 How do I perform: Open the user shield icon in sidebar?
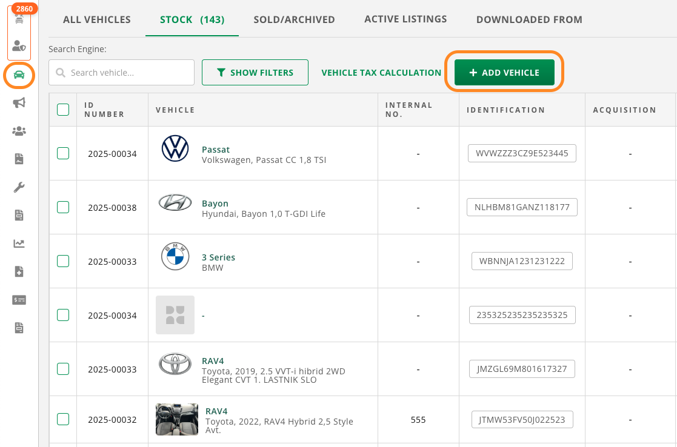(19, 45)
